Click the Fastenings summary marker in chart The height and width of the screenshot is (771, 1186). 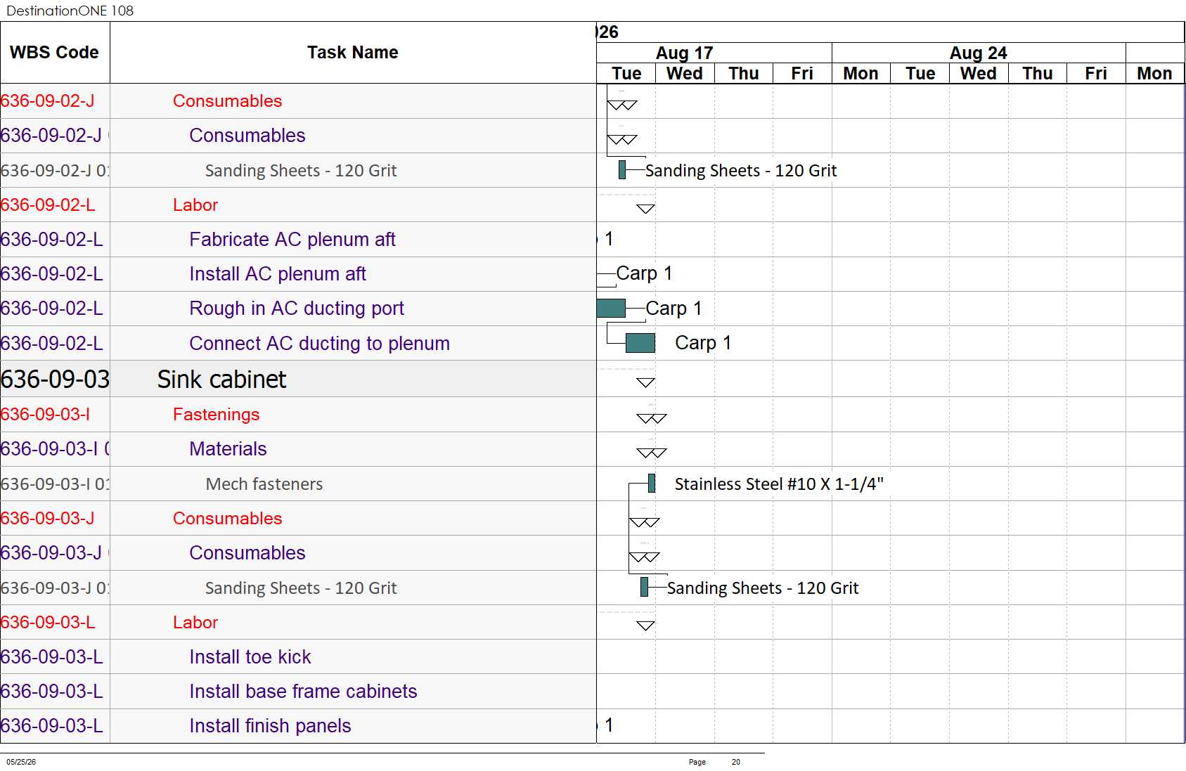652,418
